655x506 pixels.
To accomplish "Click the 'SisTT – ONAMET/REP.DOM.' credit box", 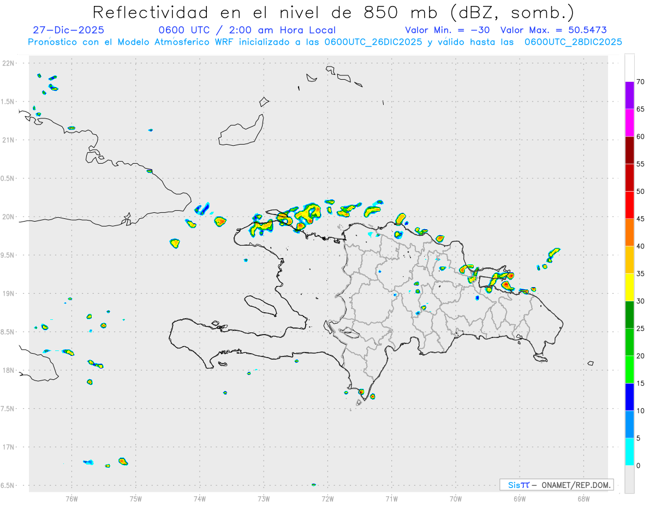I will [556, 485].
